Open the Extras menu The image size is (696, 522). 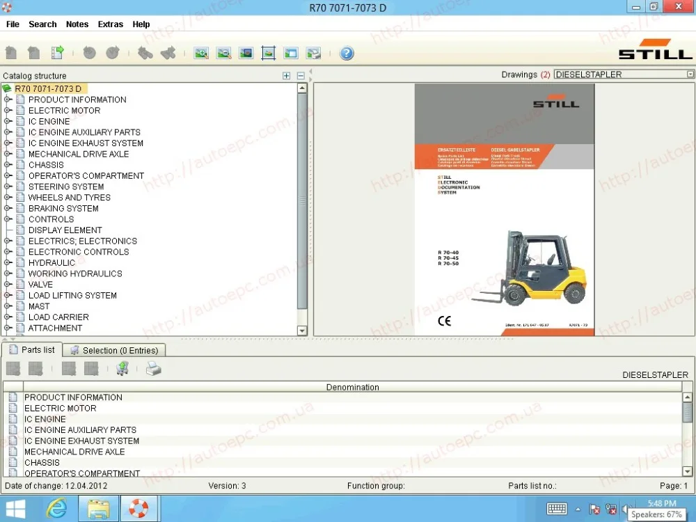(x=110, y=24)
